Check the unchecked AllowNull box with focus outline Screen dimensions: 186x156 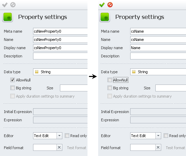tap(110, 80)
